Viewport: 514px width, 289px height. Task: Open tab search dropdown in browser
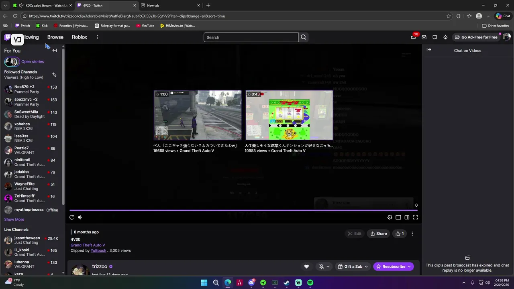click(5, 6)
